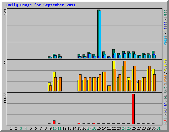This screenshot has height=132, width=169.
Task: Click the orange Sites bar for day 26
Action: coord(135,79)
